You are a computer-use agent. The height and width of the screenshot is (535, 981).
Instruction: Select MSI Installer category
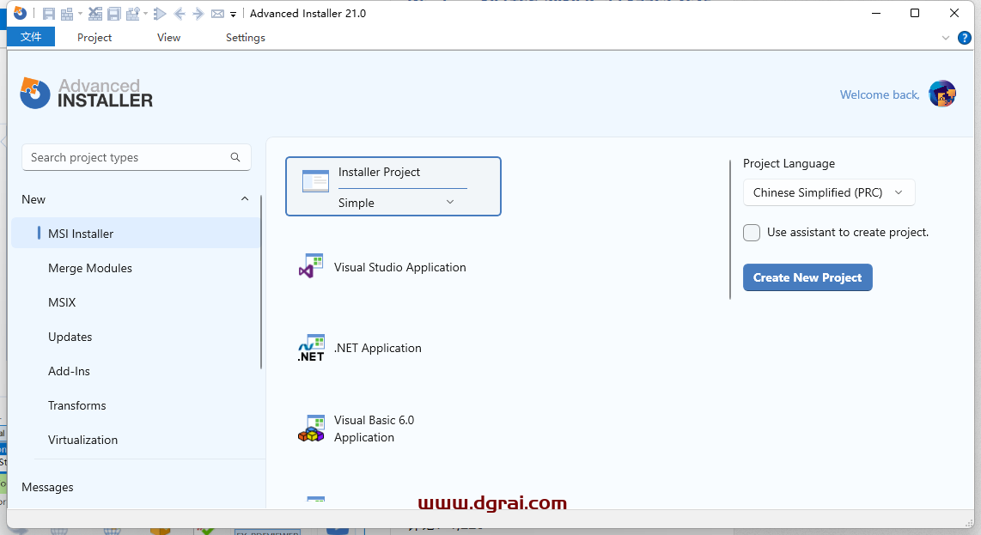pyautogui.click(x=136, y=234)
